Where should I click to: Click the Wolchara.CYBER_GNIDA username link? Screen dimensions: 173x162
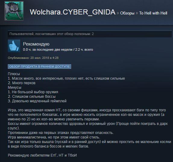tap(73, 12)
